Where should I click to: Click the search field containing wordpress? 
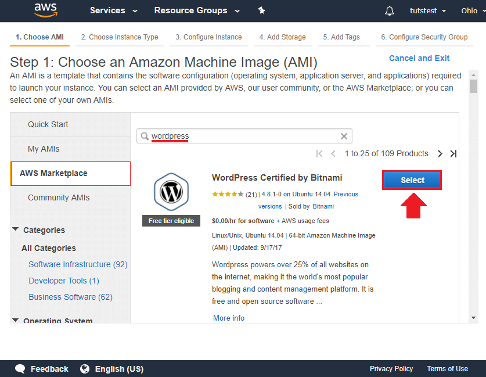pos(244,136)
